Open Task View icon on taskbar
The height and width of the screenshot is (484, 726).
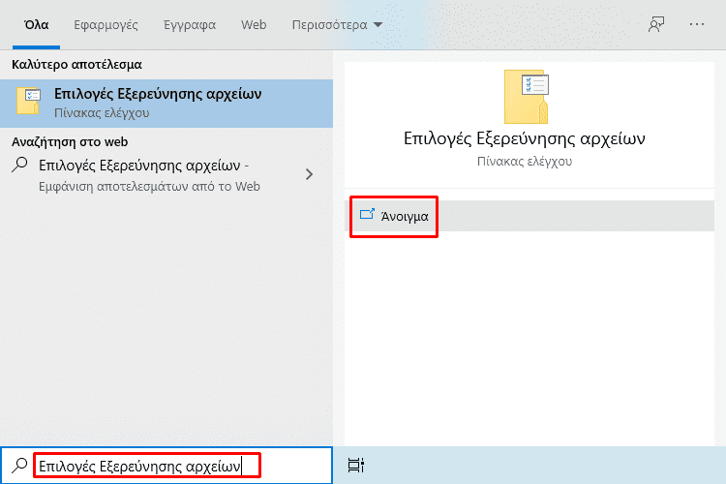click(355, 465)
